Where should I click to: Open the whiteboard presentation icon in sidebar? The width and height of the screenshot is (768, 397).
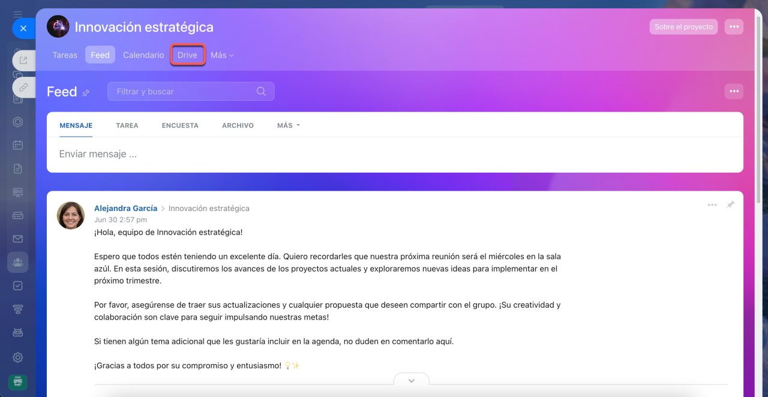point(18,192)
